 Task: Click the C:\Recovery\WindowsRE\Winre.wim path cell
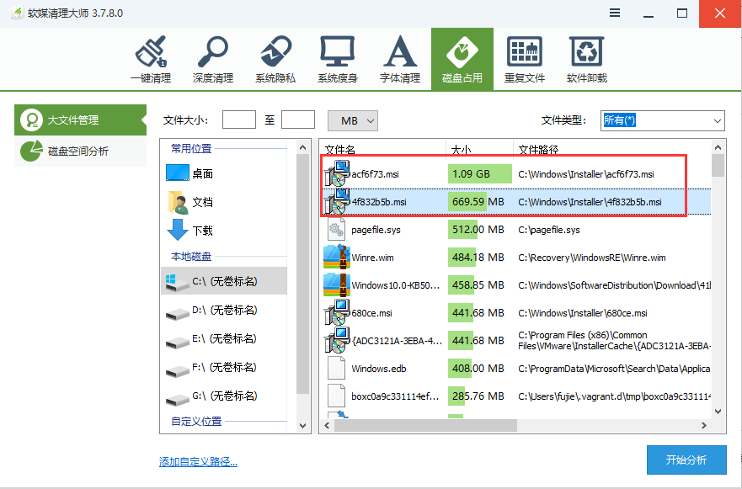click(592, 258)
